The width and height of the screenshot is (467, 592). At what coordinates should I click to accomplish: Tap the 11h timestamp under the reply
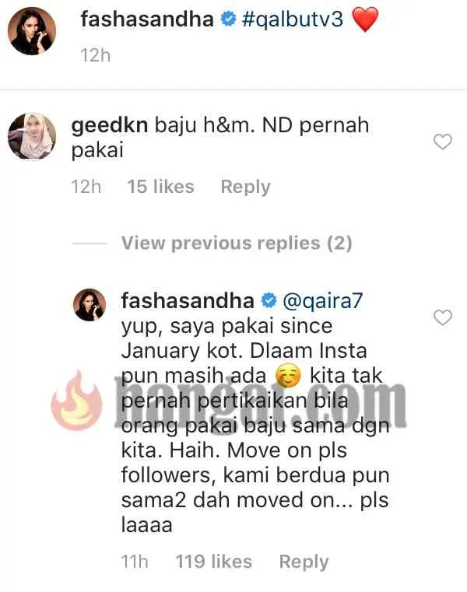click(135, 562)
